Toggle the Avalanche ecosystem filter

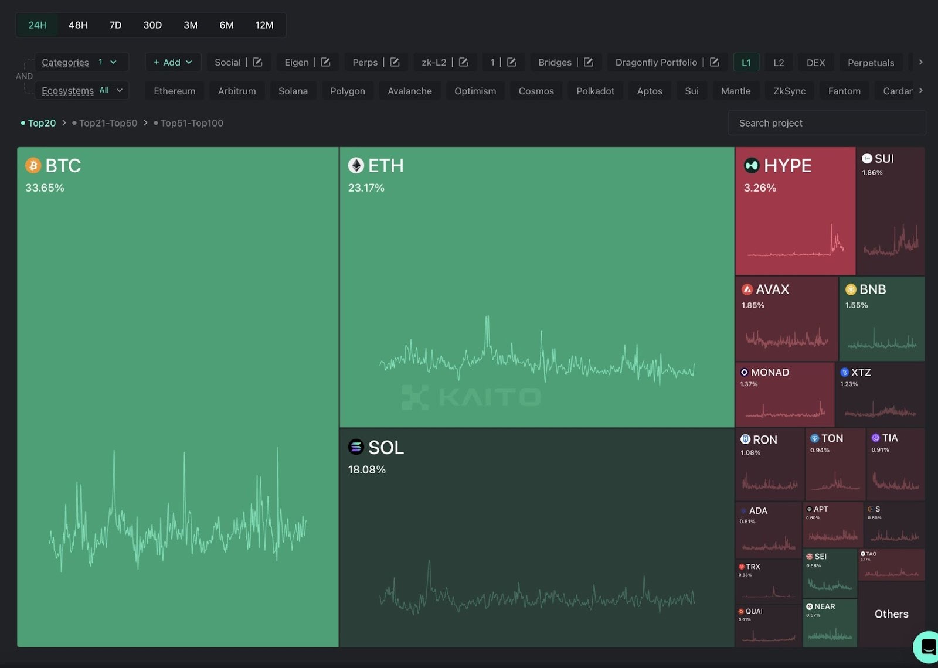pyautogui.click(x=410, y=91)
